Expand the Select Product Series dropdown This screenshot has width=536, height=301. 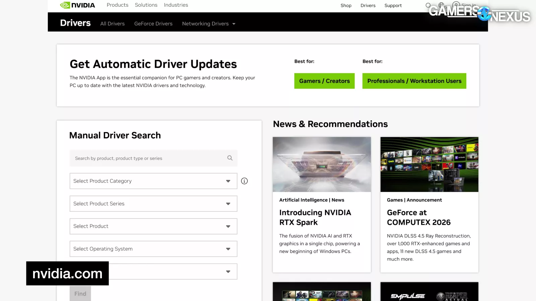(153, 204)
